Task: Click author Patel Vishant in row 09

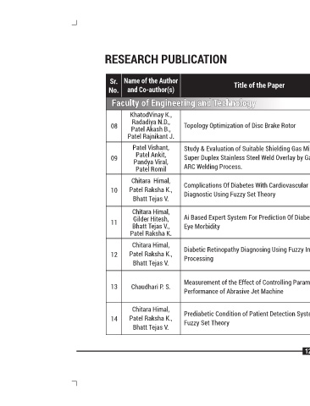Action: pyautogui.click(x=151, y=147)
